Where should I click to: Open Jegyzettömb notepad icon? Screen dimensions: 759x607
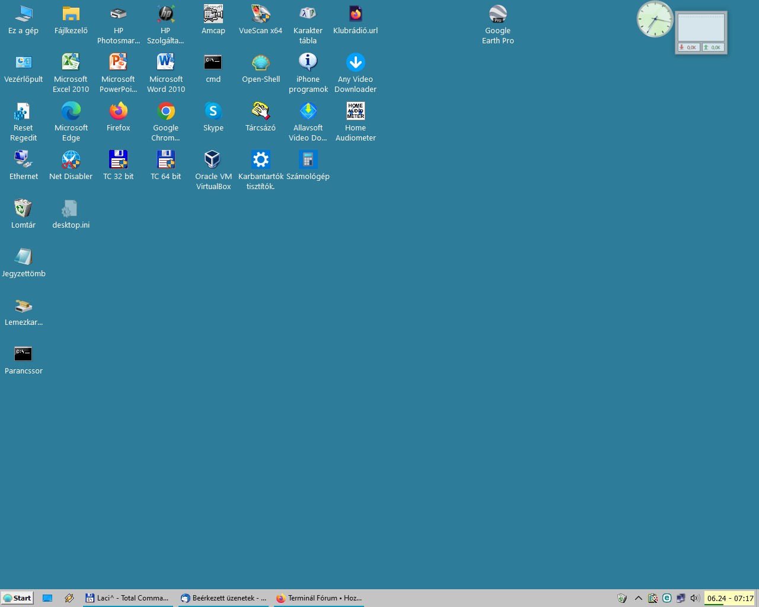(x=24, y=263)
